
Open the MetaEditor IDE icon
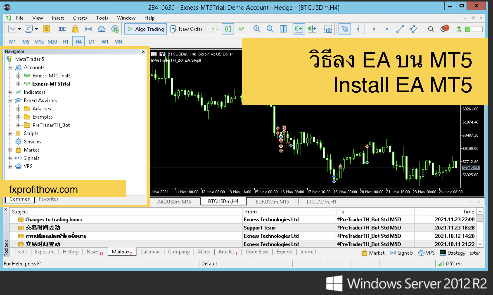(62, 29)
